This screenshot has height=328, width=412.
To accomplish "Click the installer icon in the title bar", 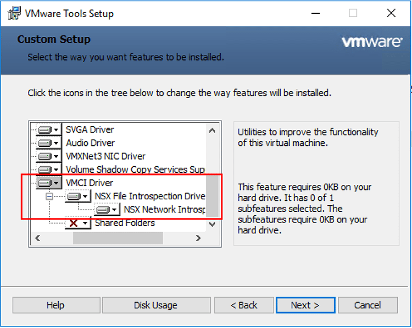I will (x=15, y=13).
